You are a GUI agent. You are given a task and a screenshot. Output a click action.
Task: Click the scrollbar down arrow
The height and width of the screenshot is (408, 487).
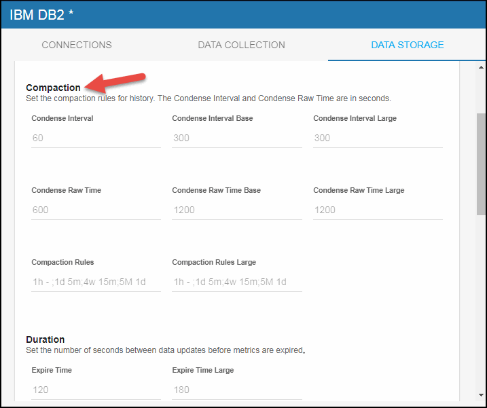click(481, 396)
